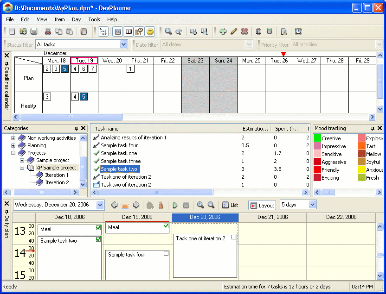Delete item using the red X icon
The image size is (386, 294).
click(x=244, y=31)
